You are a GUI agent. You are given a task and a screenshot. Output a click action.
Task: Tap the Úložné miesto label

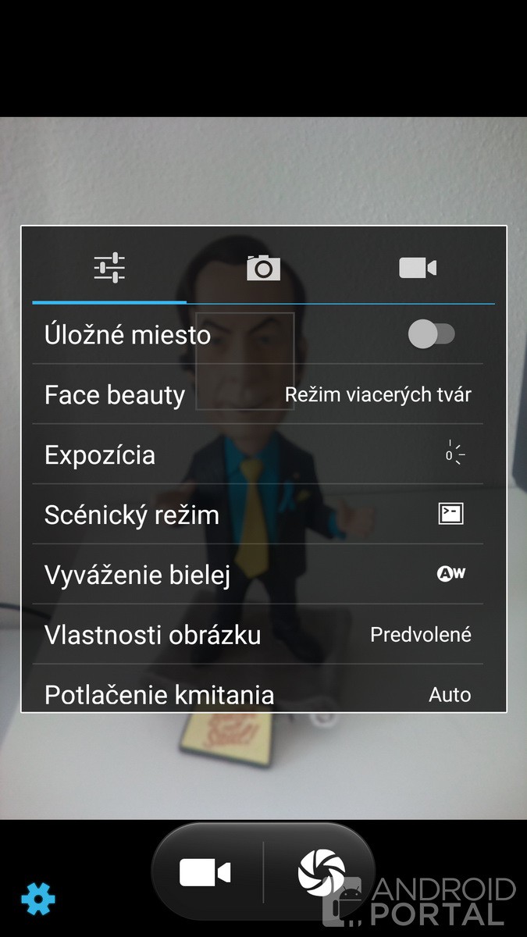(x=128, y=335)
